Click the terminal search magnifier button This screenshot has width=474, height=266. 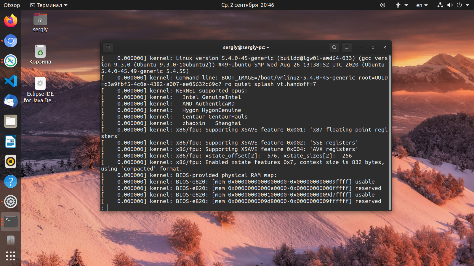[334, 47]
